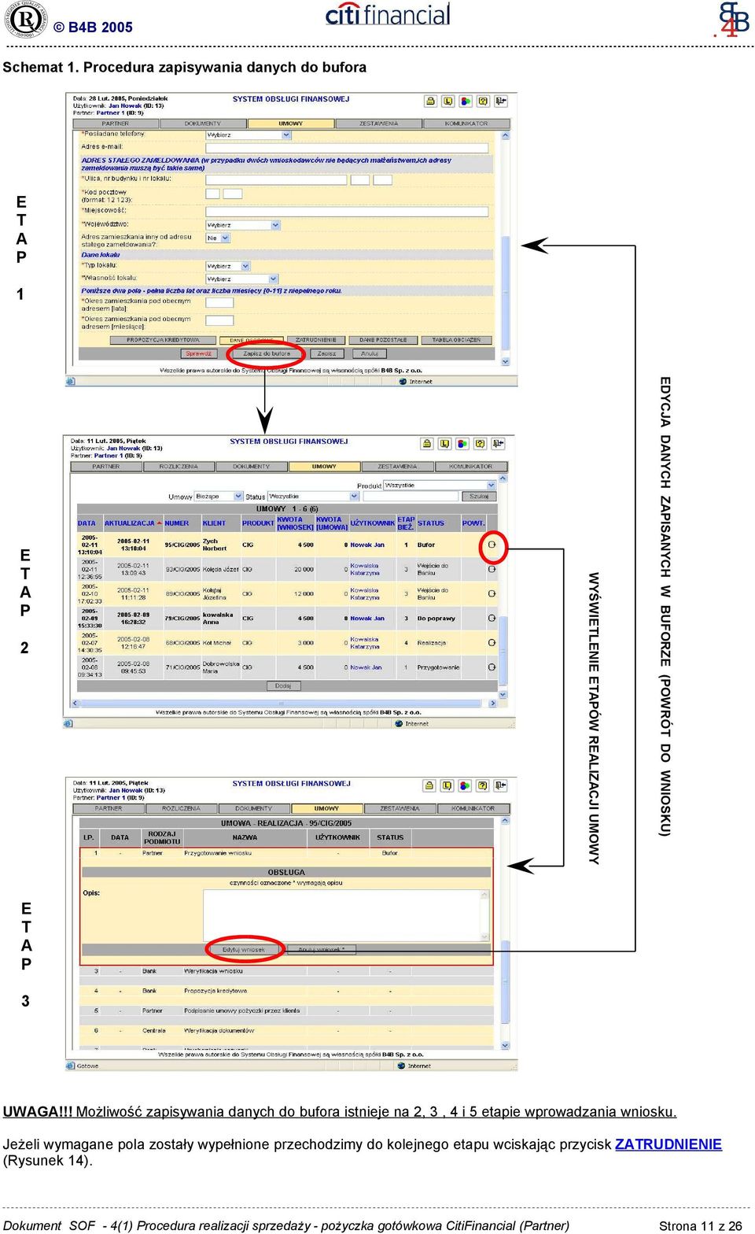The width and height of the screenshot is (755, 1234).
Task: Click the yellow L icon in Etap 3 screenshot
Action: 447,785
